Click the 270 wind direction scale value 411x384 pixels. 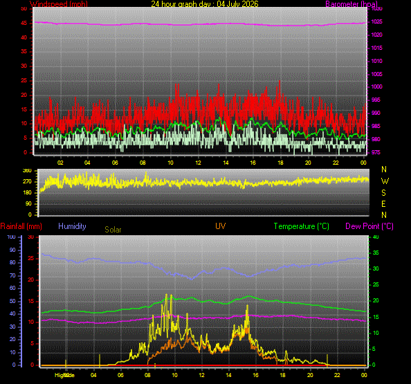[27, 181]
